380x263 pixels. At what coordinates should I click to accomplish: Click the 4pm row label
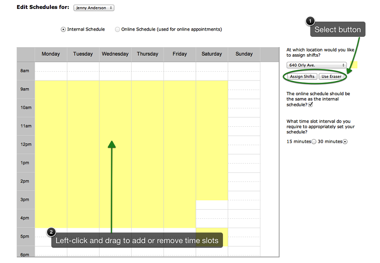pyautogui.click(x=25, y=218)
